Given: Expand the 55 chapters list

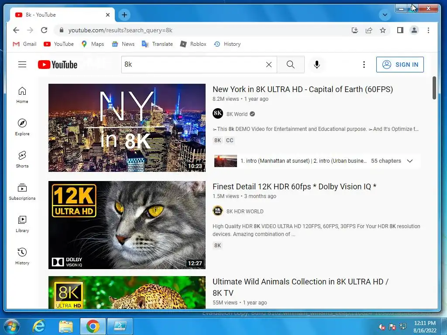Looking at the screenshot, I should point(410,161).
